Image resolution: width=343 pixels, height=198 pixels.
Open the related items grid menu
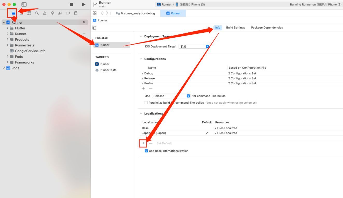95,13
